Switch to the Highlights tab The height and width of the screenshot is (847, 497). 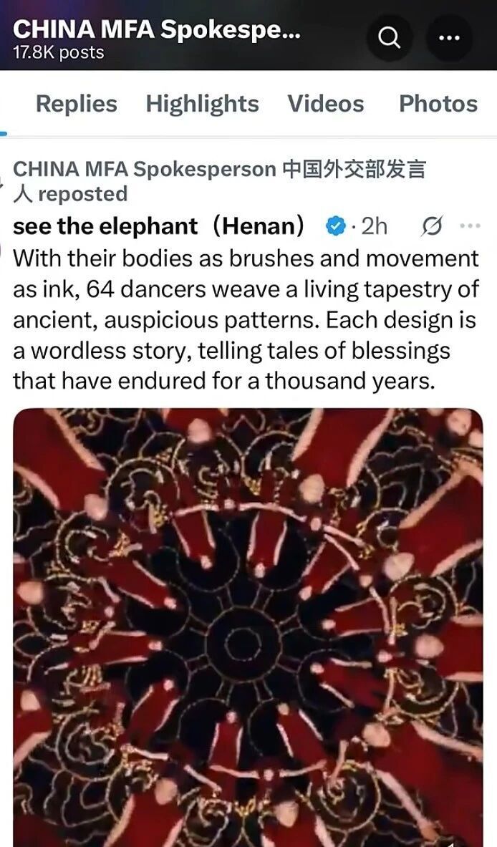(x=203, y=104)
